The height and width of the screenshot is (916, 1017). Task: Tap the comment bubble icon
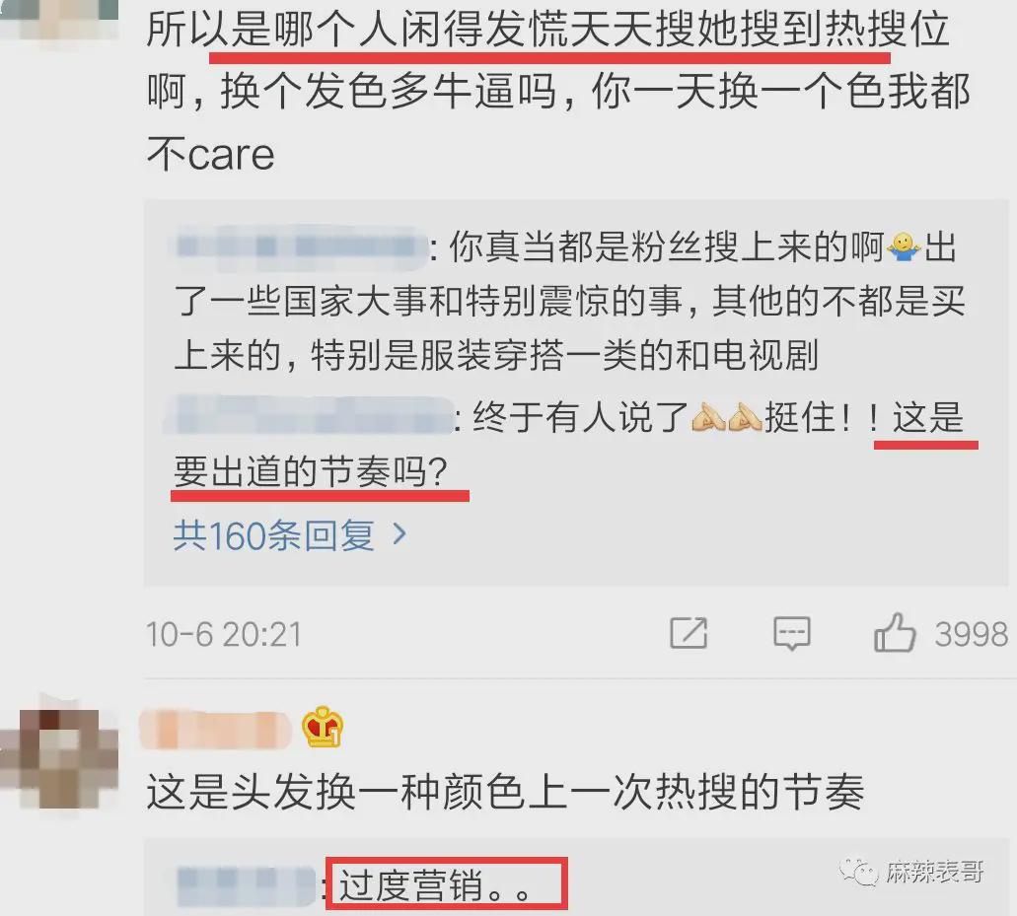[x=792, y=633]
